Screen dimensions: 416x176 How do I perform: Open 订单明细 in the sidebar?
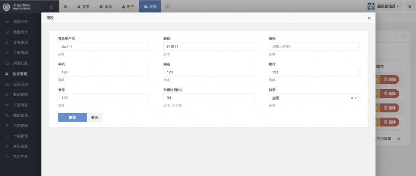click(x=20, y=53)
